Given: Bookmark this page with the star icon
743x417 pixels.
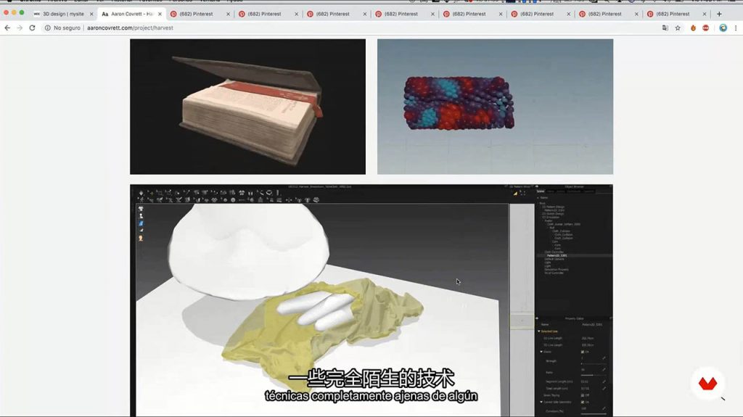Looking at the screenshot, I should click(x=678, y=28).
